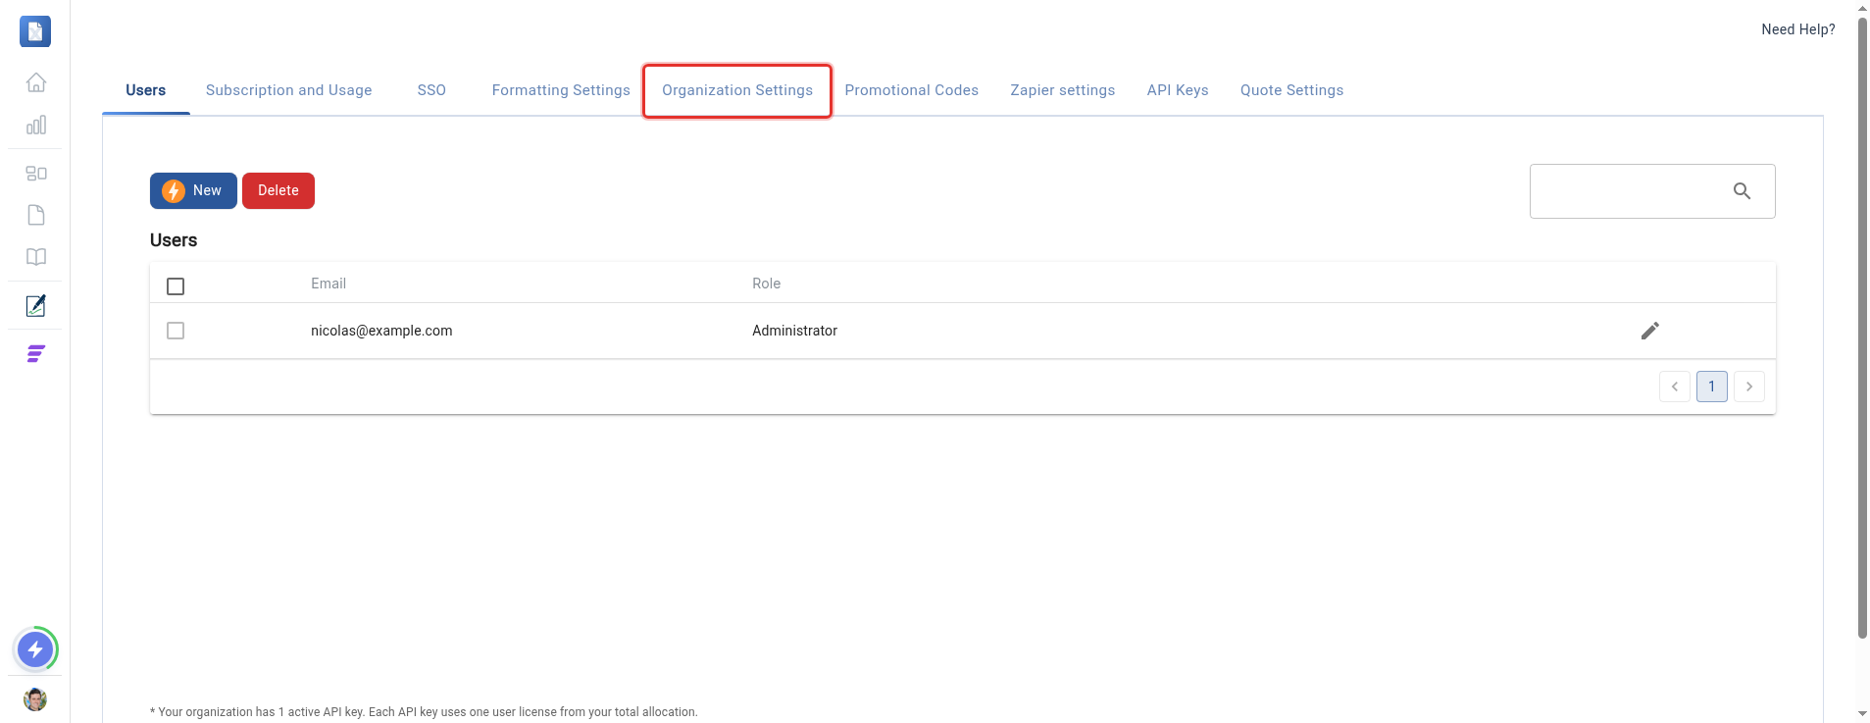Toggle the select-all checkbox in table header
Screen dimensions: 1870x723
pos(176,286)
